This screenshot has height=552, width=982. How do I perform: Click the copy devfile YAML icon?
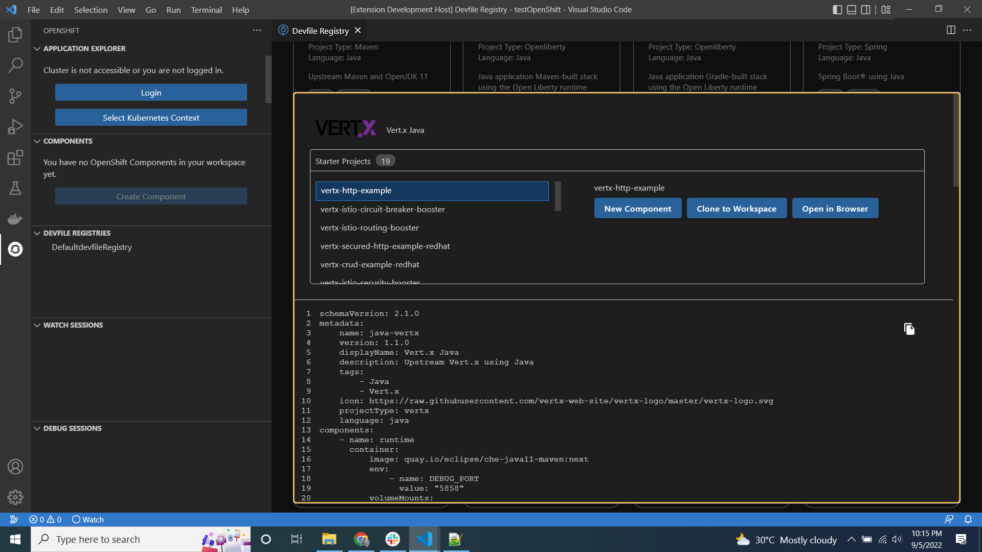click(x=909, y=329)
